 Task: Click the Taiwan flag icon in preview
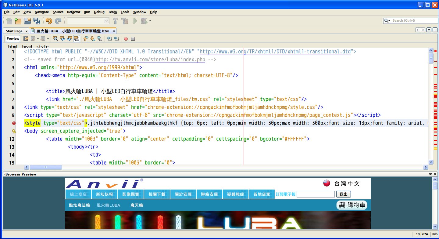[327, 183]
